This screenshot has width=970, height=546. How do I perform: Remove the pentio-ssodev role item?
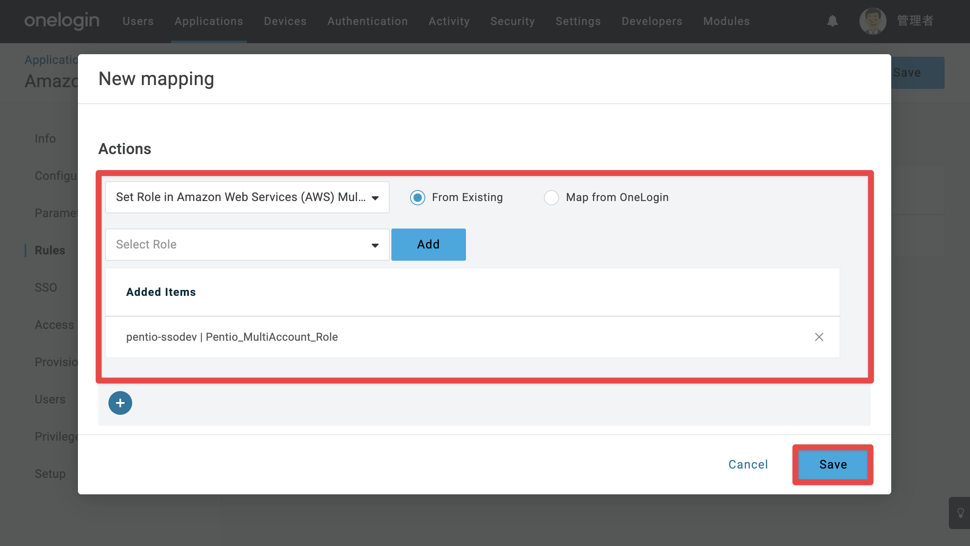[x=819, y=337]
